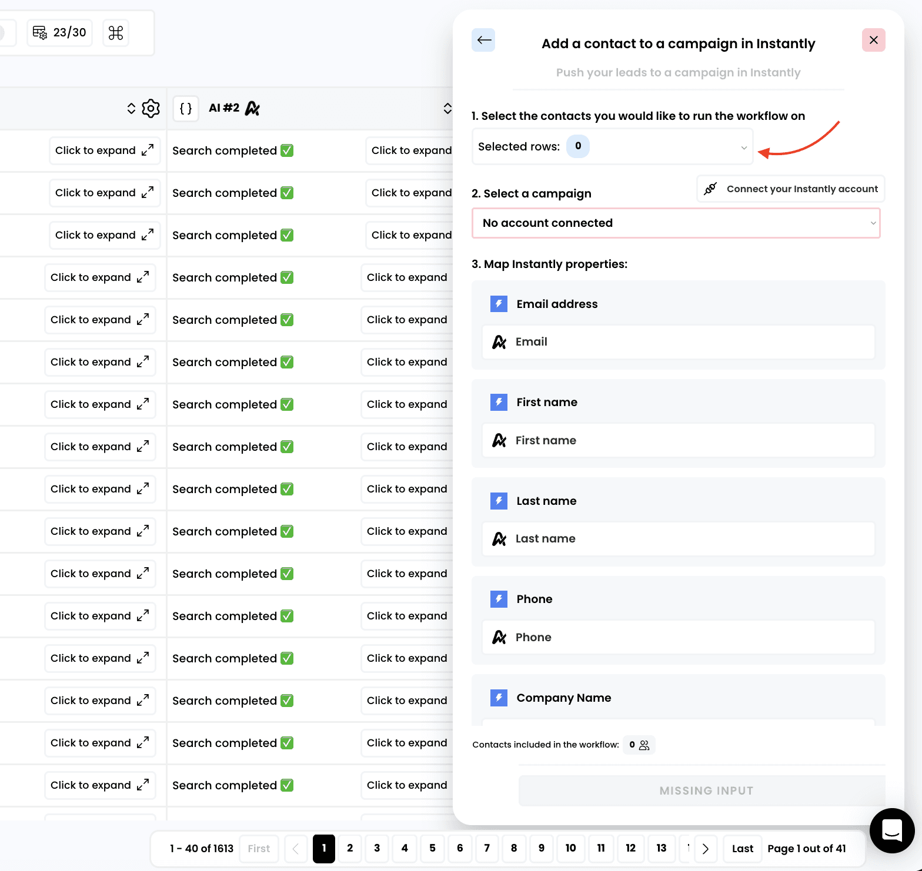Click the sort arrows of the AI #2 column
922x871 pixels.
(x=447, y=108)
